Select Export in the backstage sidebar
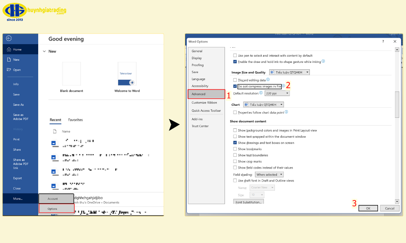 click(x=17, y=178)
